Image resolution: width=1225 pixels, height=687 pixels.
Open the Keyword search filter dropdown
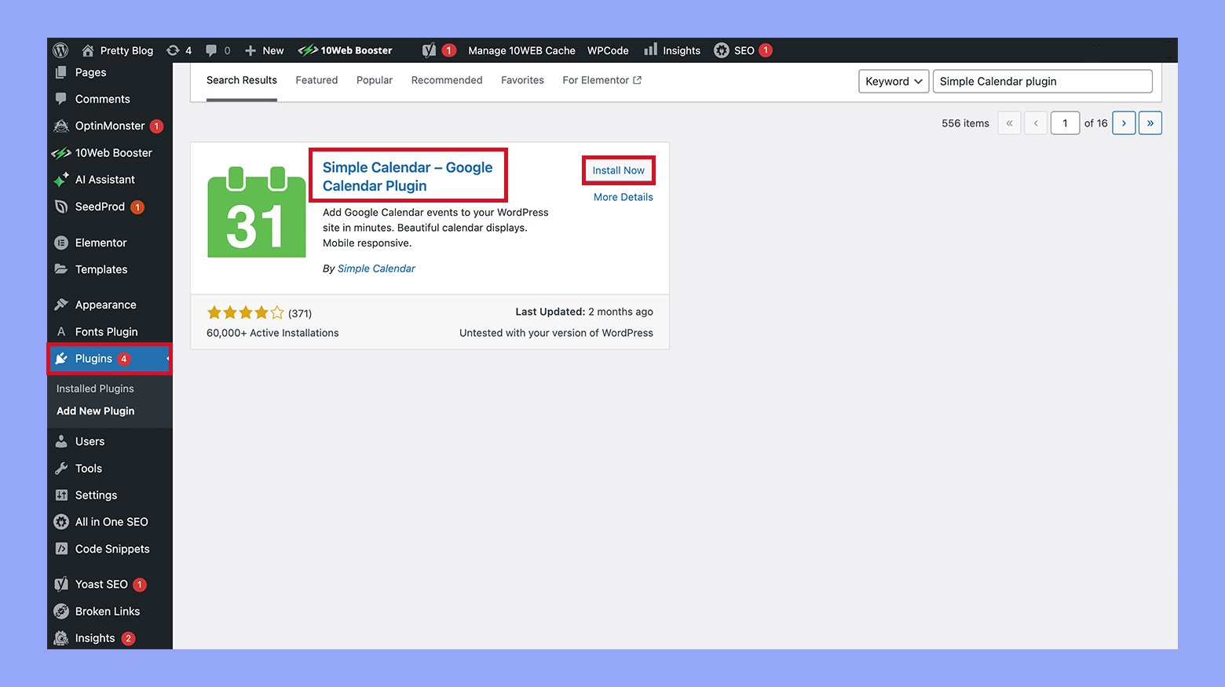pos(893,81)
